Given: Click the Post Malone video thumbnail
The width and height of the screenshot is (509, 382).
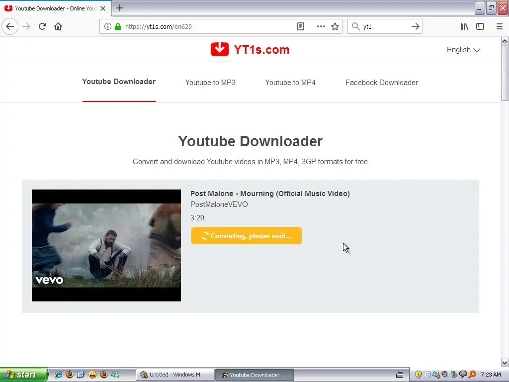Looking at the screenshot, I should (106, 245).
